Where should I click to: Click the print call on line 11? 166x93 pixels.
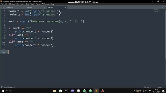pyautogui.click(x=19, y=45)
